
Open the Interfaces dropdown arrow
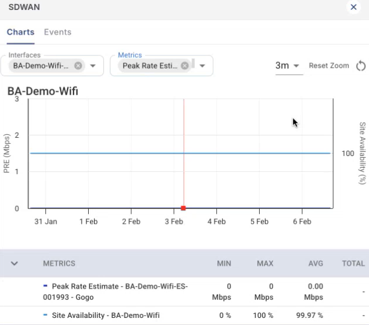[93, 65]
